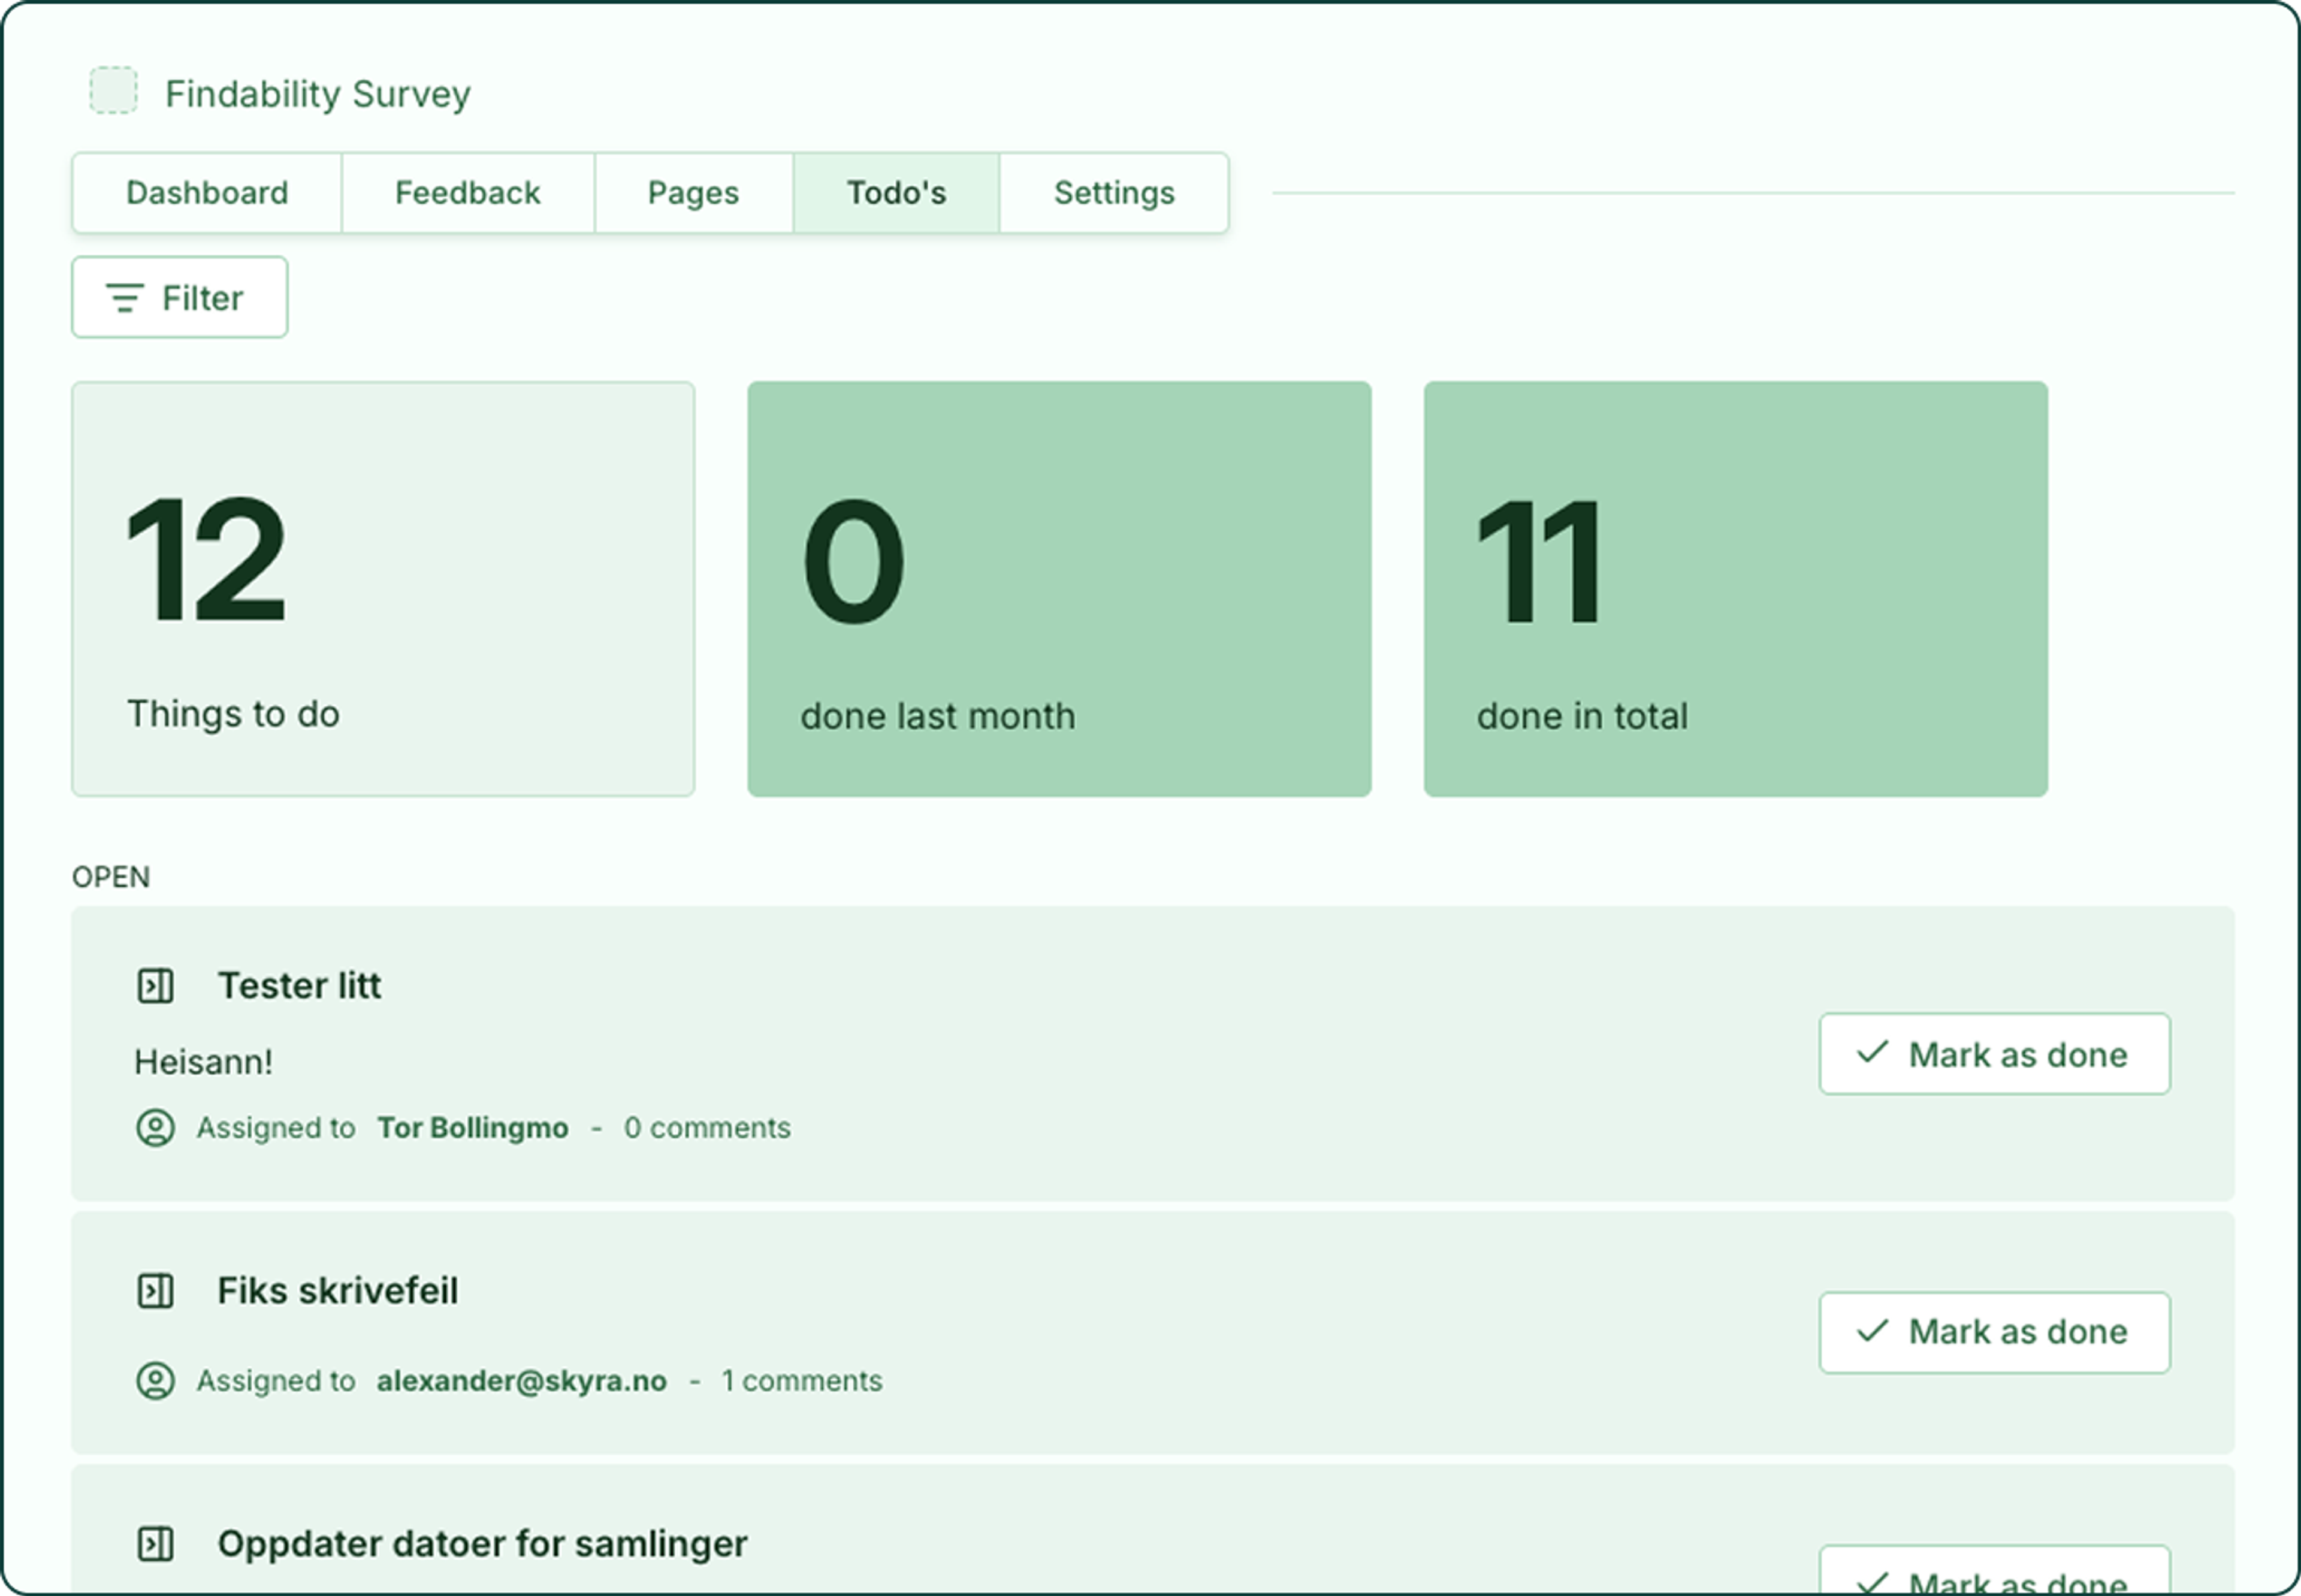The width and height of the screenshot is (2301, 1596).
Task: Click the Heisann! description text
Action: pyautogui.click(x=203, y=1062)
